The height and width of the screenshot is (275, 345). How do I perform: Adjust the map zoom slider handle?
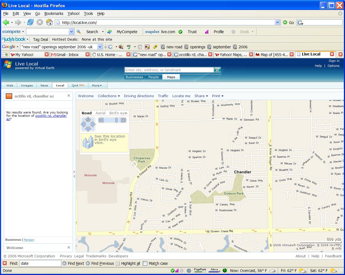[116, 120]
